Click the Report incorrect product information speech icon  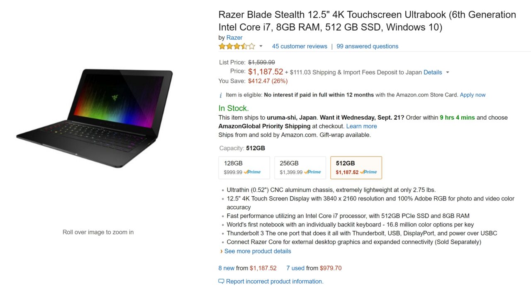221,282
